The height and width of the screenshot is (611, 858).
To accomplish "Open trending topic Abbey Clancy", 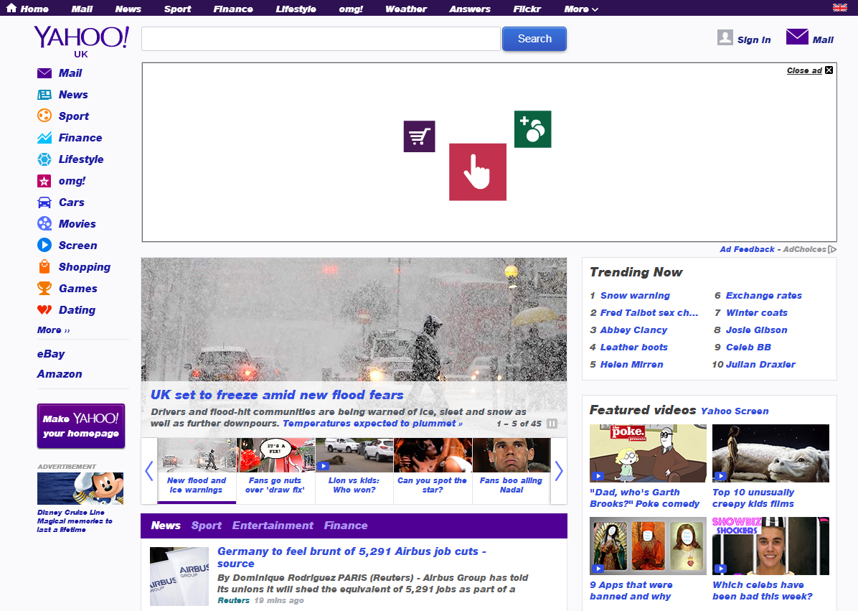I will click(x=633, y=330).
